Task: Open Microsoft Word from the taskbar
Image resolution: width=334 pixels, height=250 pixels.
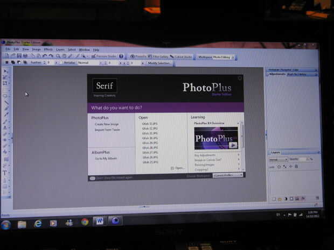Action: click(x=100, y=221)
